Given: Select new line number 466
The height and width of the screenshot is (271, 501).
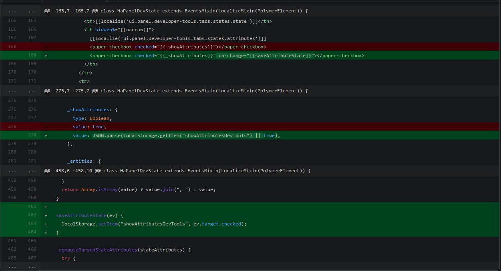Looking at the screenshot, I should coord(32,249).
